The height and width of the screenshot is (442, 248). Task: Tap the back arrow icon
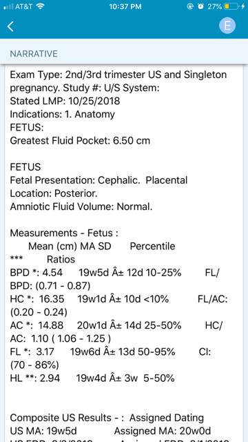pos(10,26)
